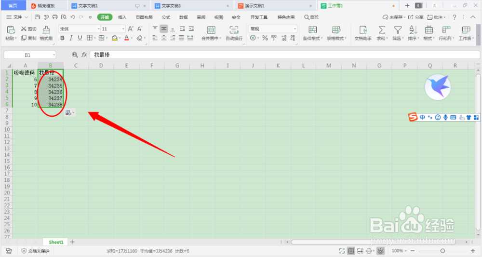Click cell A1 containing 啦啦德玛
This screenshot has width=482, height=257.
coord(25,73)
